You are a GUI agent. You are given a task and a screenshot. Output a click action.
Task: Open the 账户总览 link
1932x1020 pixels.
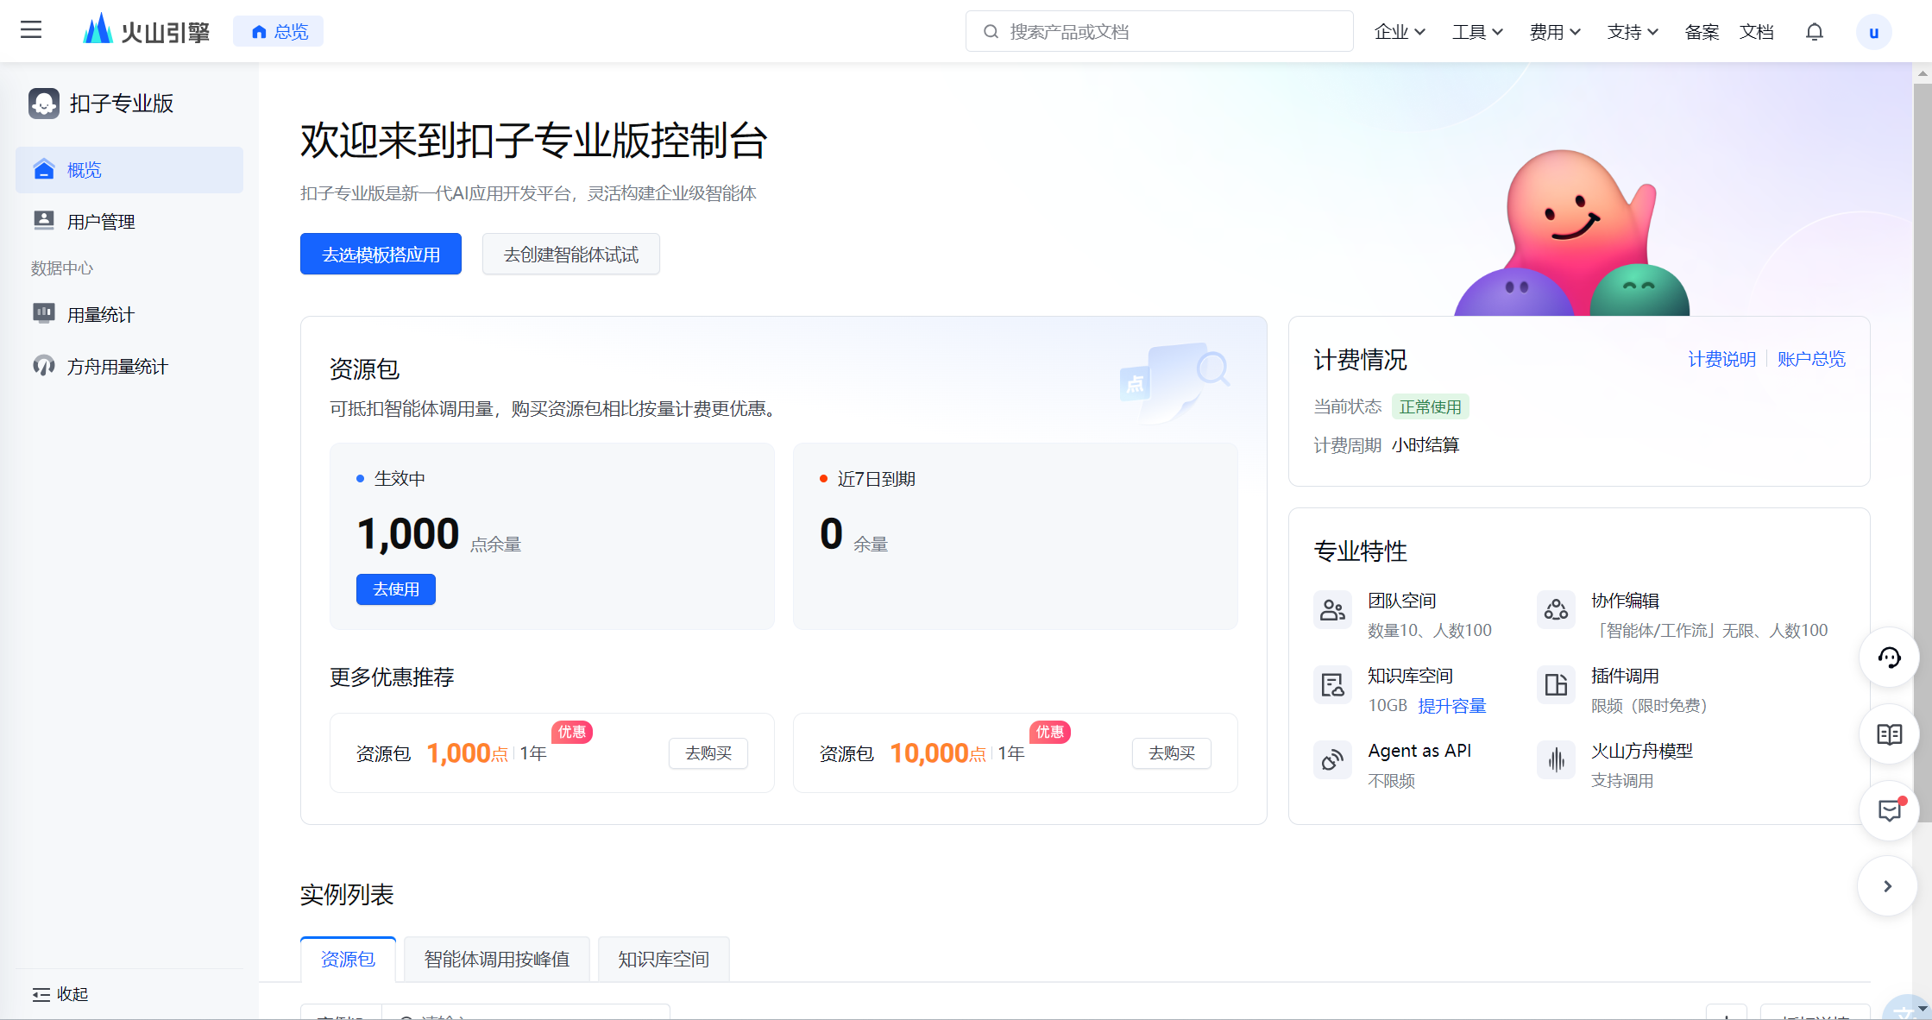tap(1811, 359)
